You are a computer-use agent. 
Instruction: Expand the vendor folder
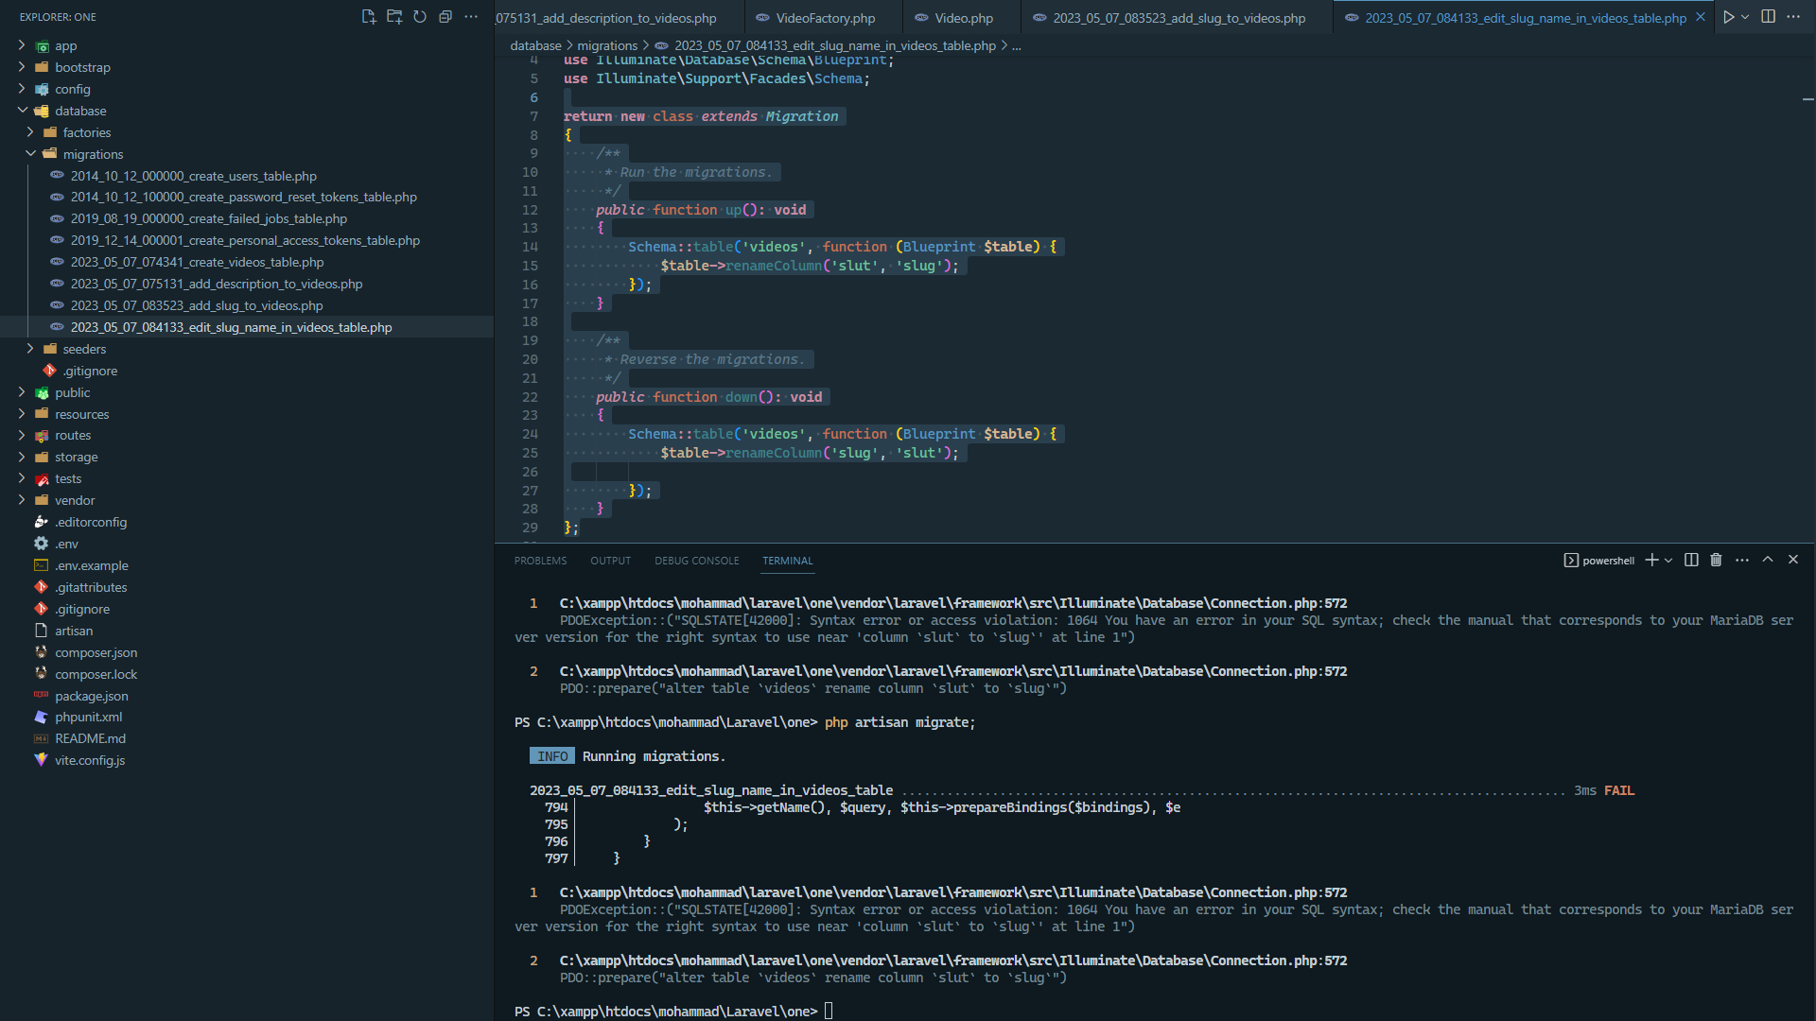pos(75,500)
